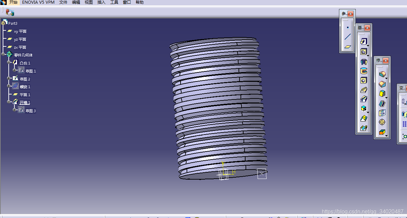
Task: Select the Hole tool icon
Action: tap(363, 80)
